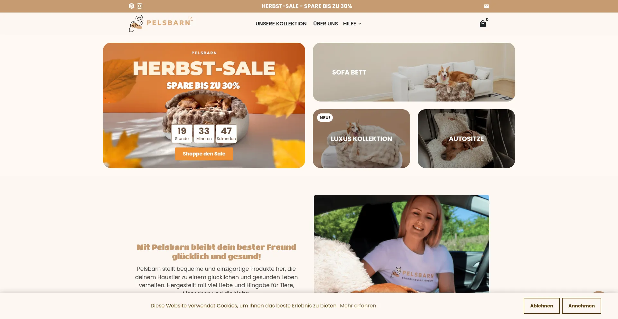
Task: Accept cookies with the Annehmen button
Action: 581,306
